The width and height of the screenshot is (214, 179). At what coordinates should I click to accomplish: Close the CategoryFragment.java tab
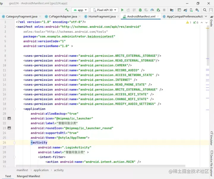40,17
